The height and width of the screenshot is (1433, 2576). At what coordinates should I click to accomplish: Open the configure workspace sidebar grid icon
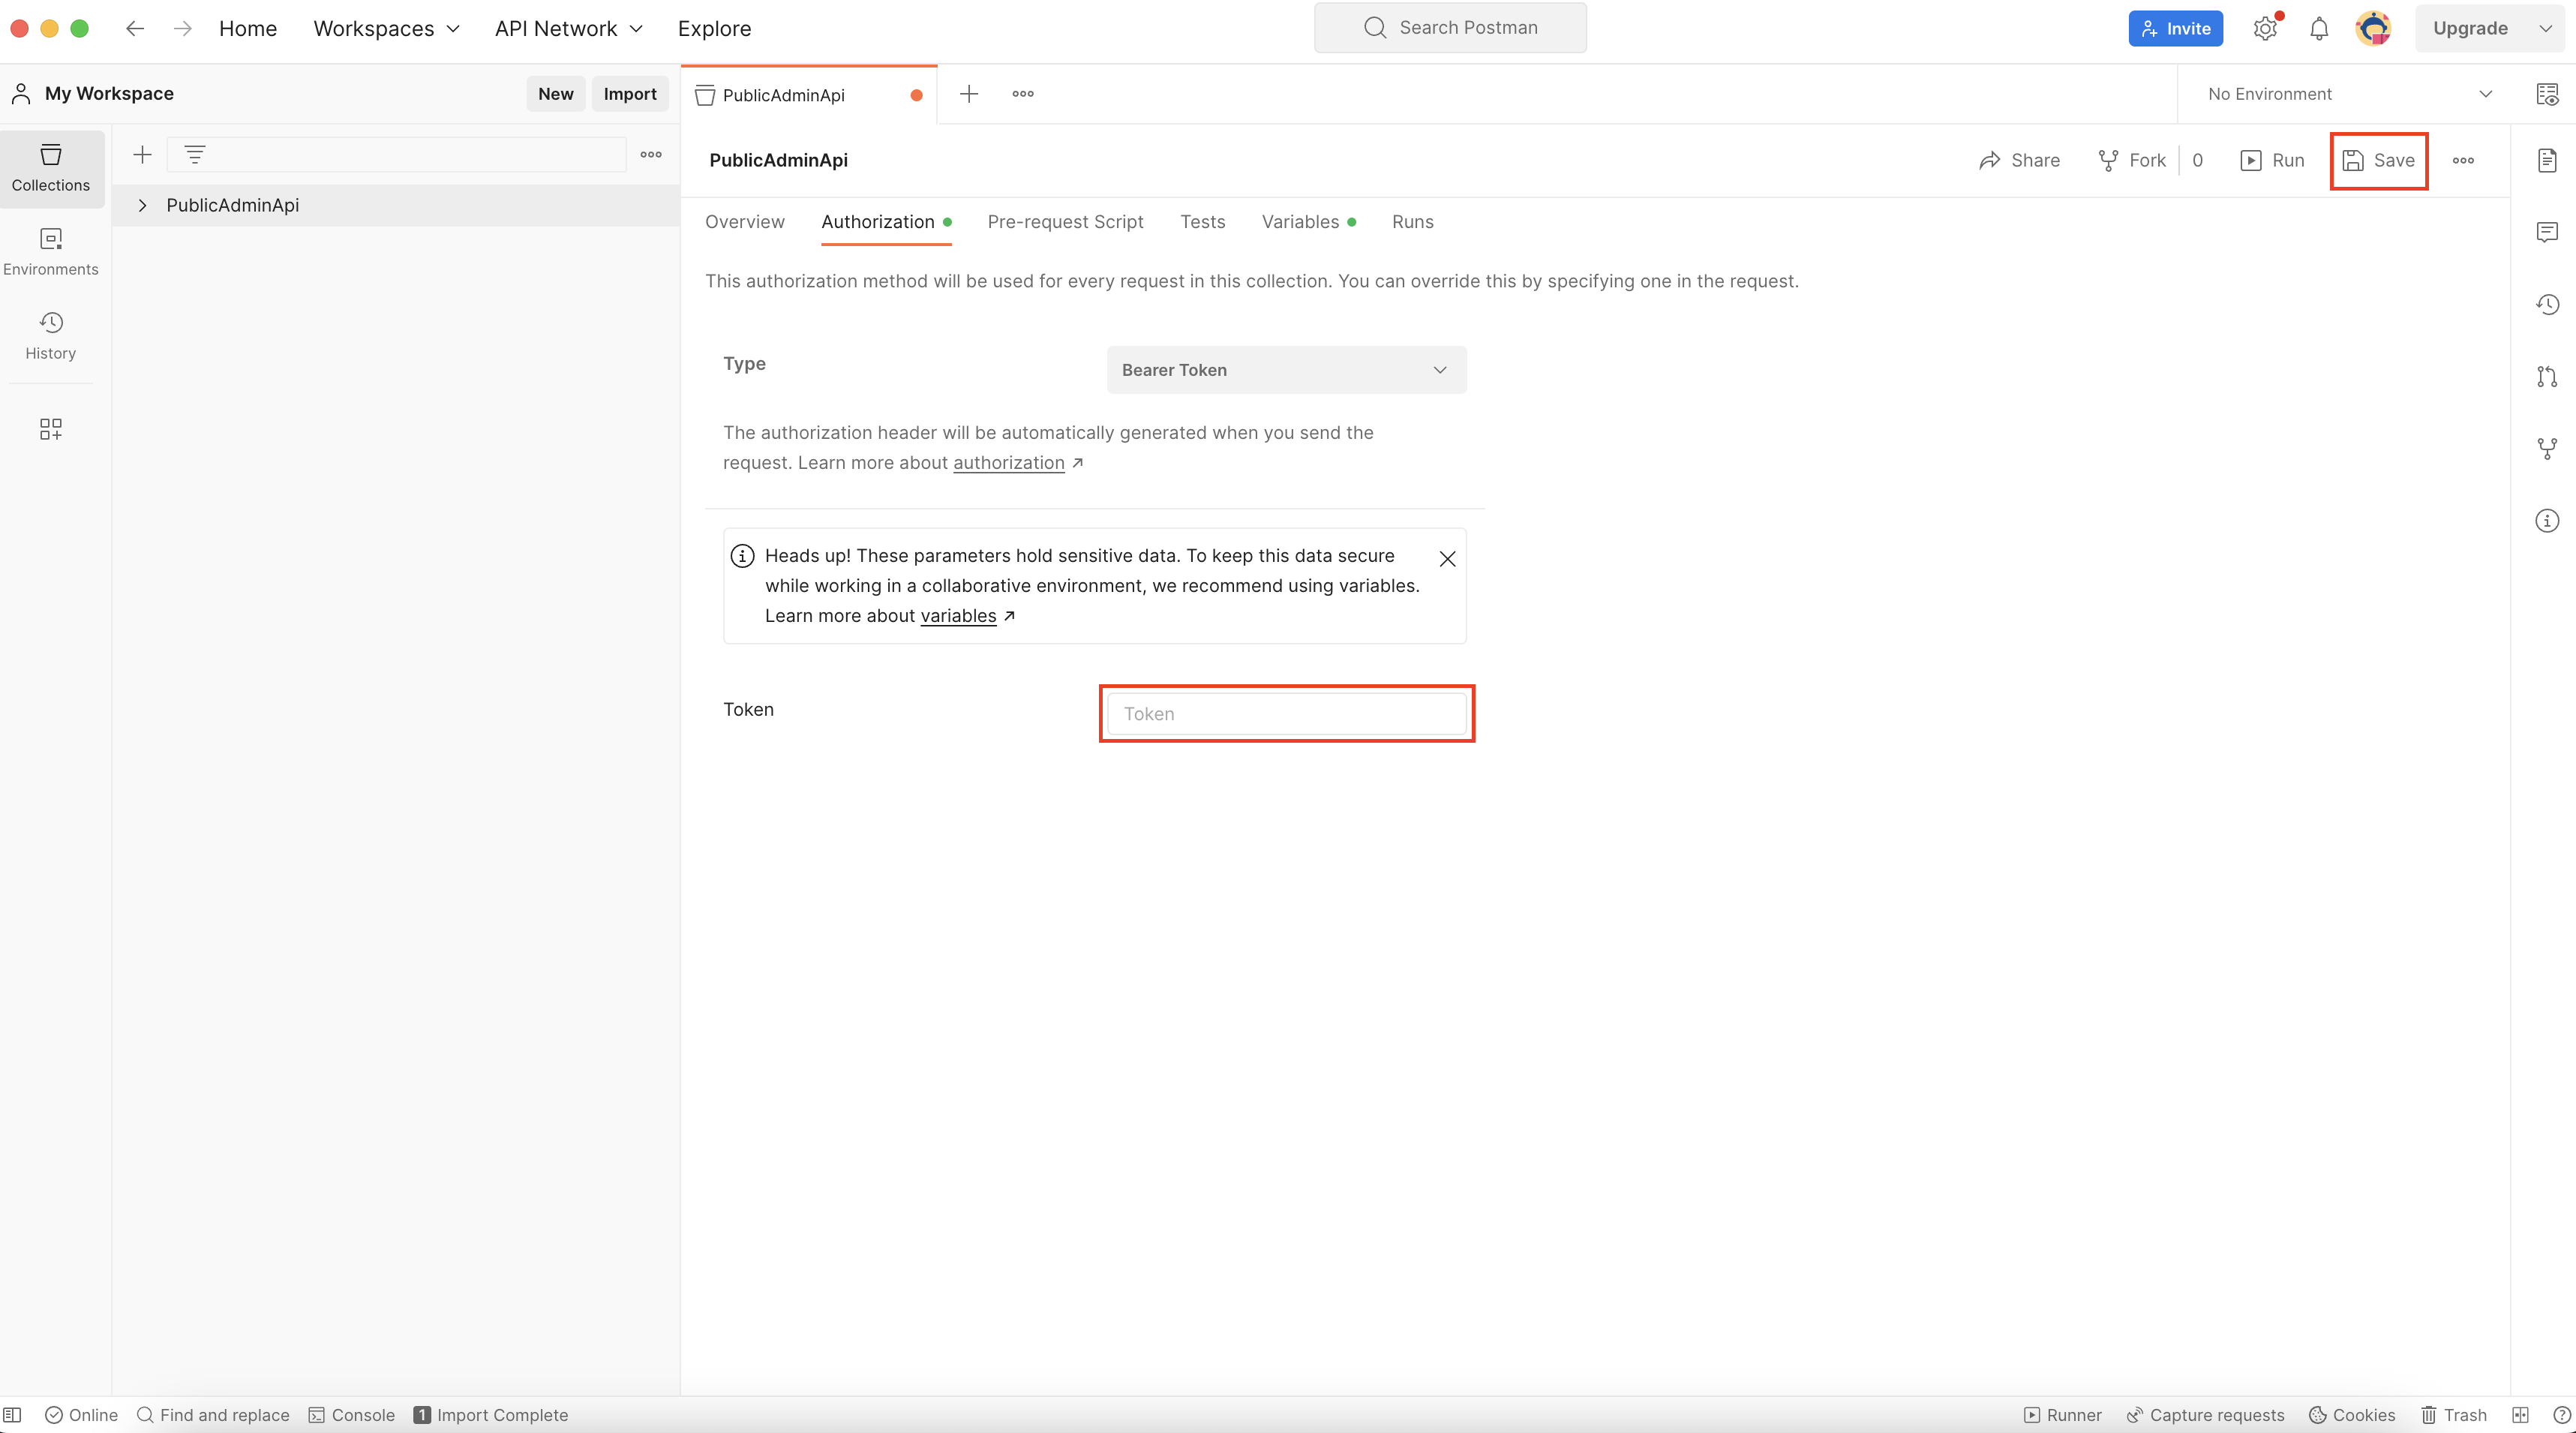(x=50, y=429)
